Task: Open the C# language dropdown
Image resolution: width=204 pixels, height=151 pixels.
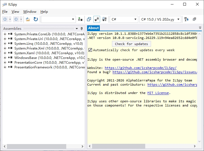Action: (124, 19)
